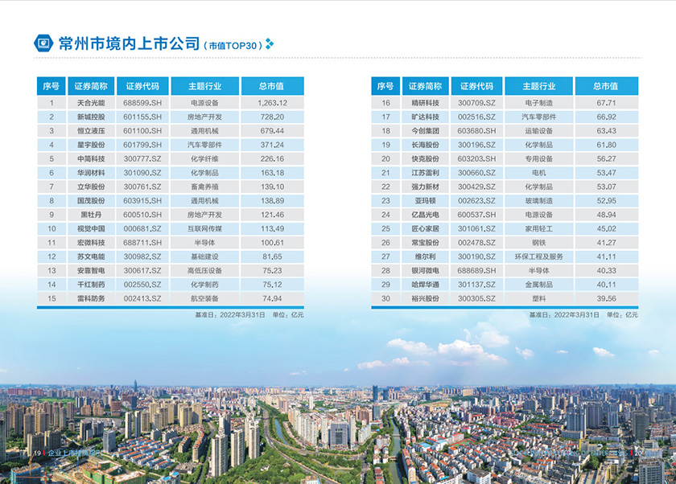The image size is (676, 484).
Task: Select stock code "688599.SH"
Action: click(142, 103)
